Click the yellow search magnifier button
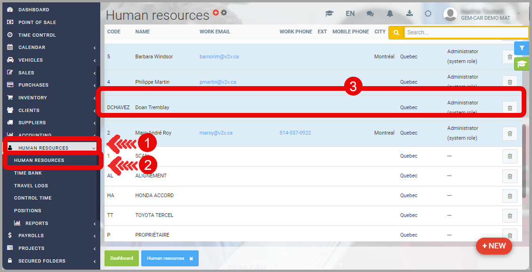 tap(396, 32)
